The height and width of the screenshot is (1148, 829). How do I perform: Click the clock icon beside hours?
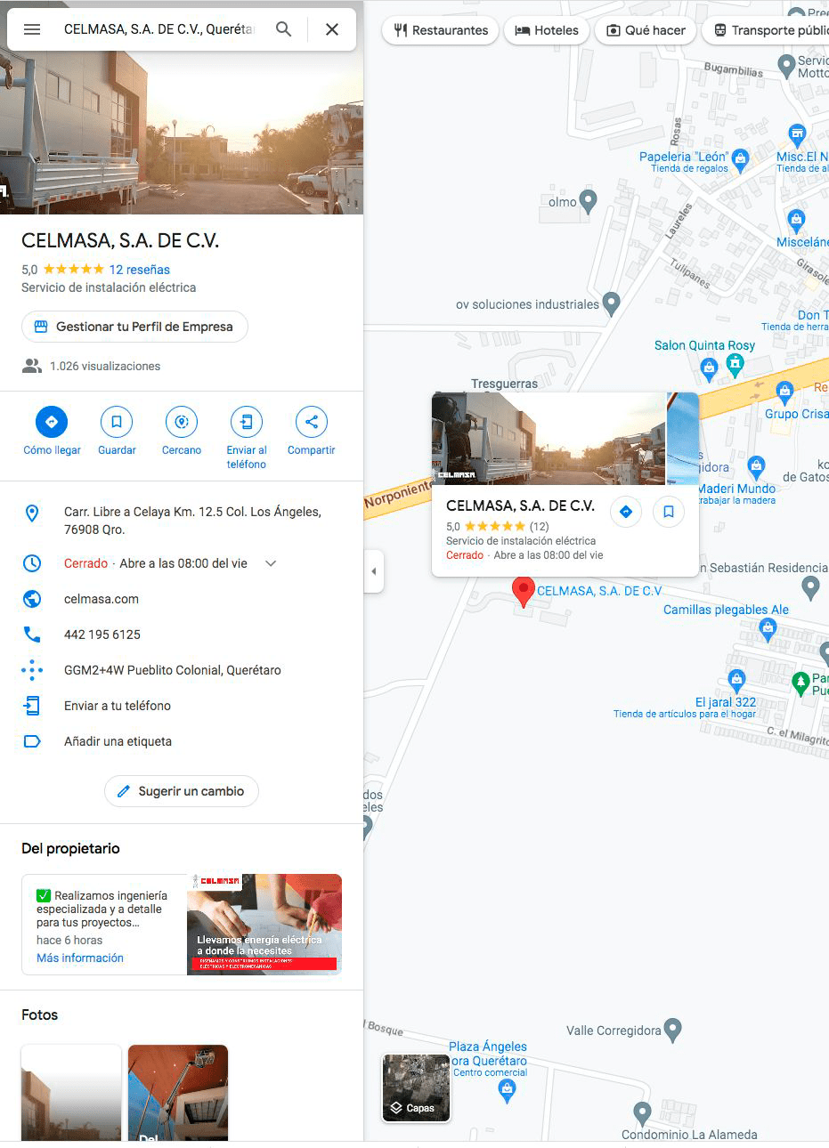[32, 563]
